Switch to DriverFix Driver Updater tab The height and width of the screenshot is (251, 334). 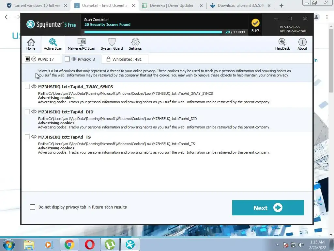pyautogui.click(x=172, y=6)
